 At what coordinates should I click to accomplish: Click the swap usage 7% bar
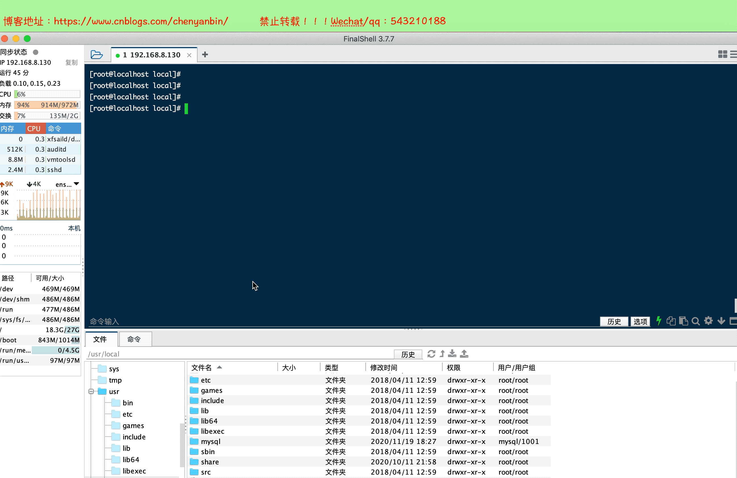[x=47, y=116]
